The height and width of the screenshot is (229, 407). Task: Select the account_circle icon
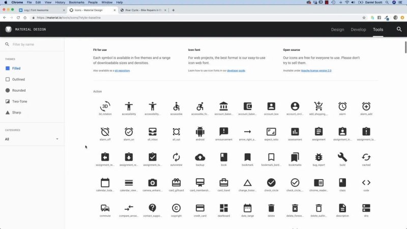(295, 106)
